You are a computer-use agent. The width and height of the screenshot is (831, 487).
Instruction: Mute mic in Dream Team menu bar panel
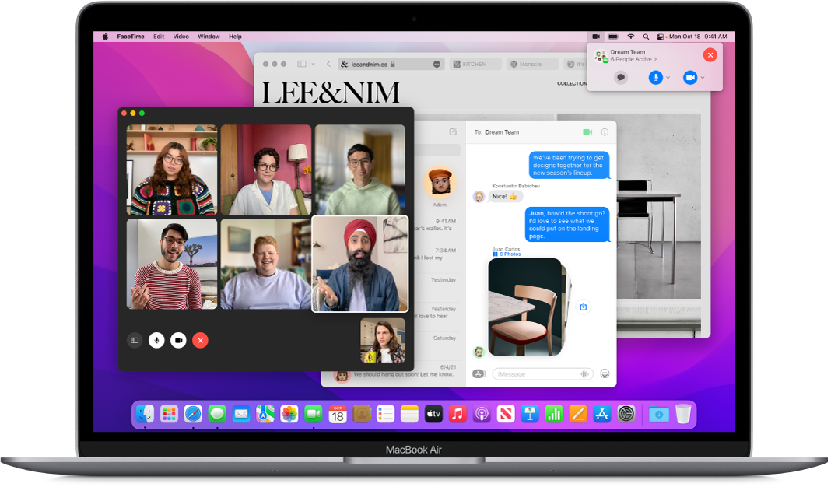tap(656, 77)
